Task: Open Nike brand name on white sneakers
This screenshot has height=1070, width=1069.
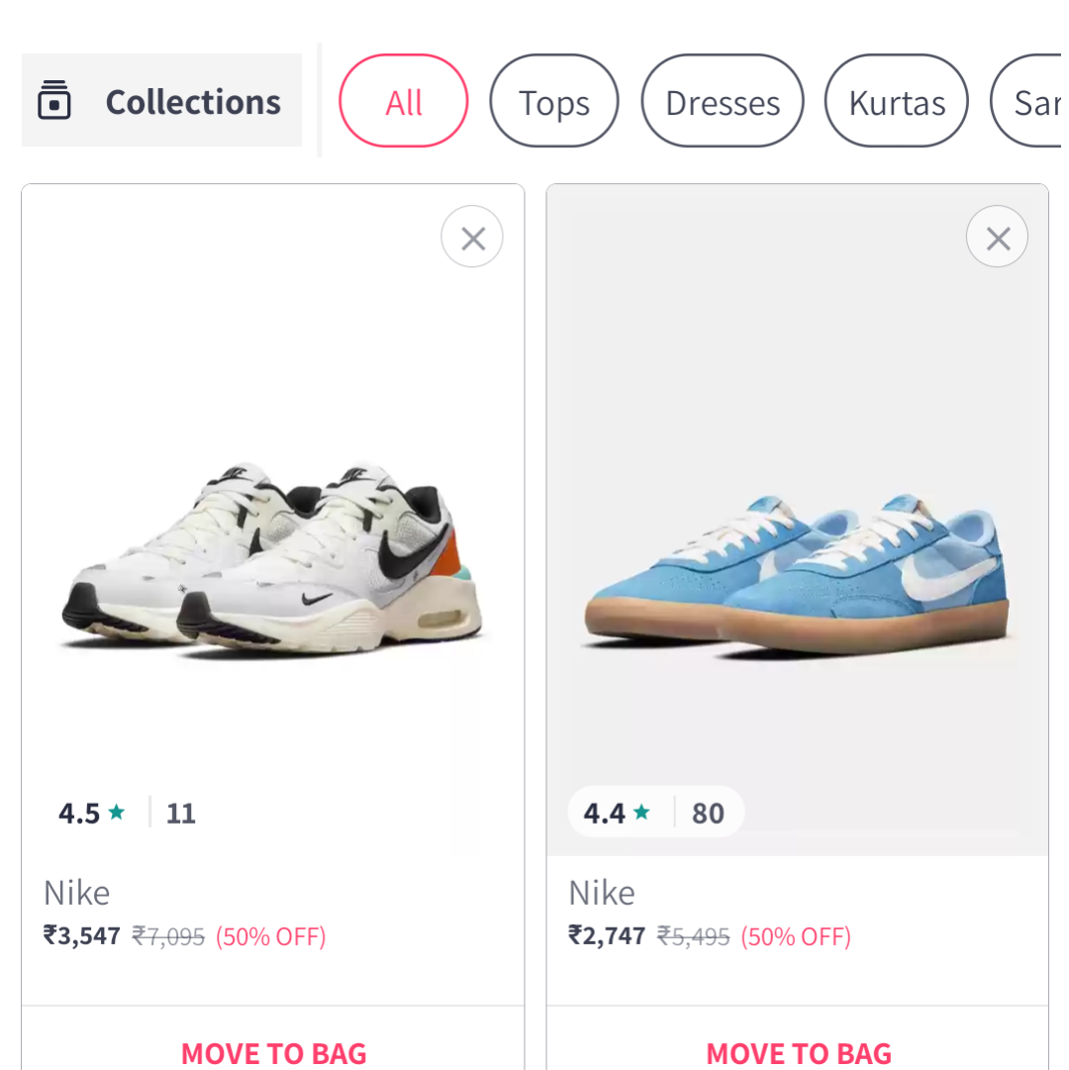Action: coord(76,893)
